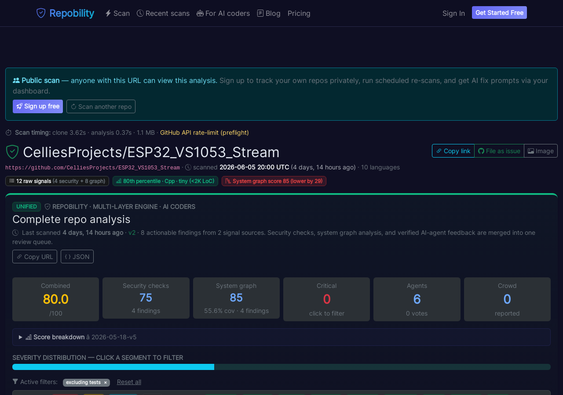Select the Crowd 0 reported card
Image resolution: width=563 pixels, height=395 pixels.
[x=507, y=299]
